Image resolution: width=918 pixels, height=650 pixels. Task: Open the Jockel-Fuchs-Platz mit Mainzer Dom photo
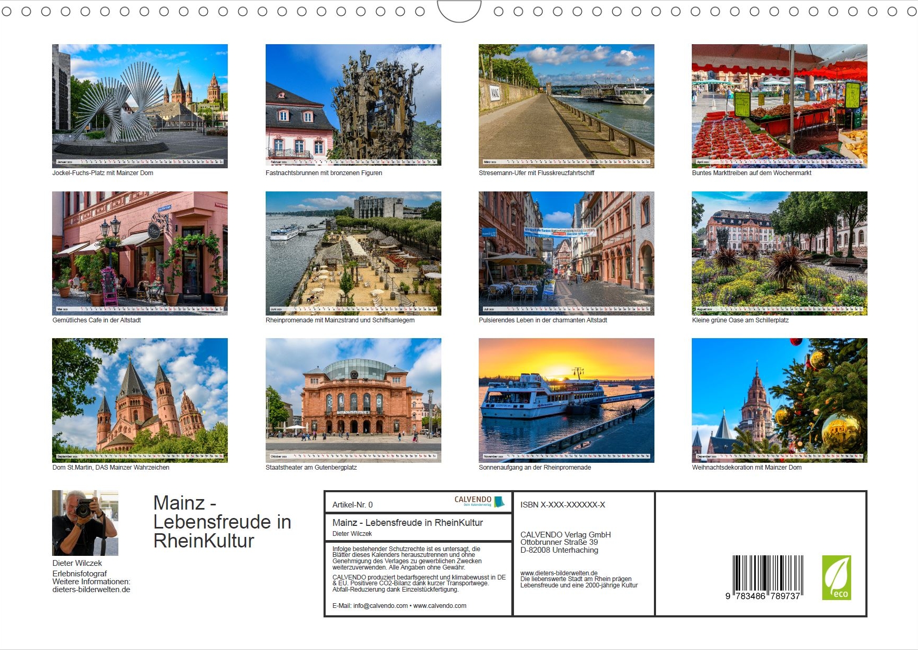coord(140,106)
